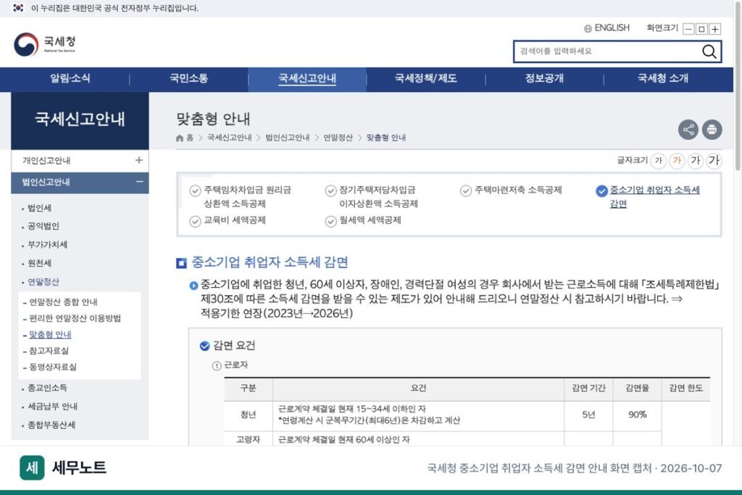This screenshot has height=495, width=742.
Task: Open 종합부동산세 in sidebar
Action: click(x=51, y=425)
